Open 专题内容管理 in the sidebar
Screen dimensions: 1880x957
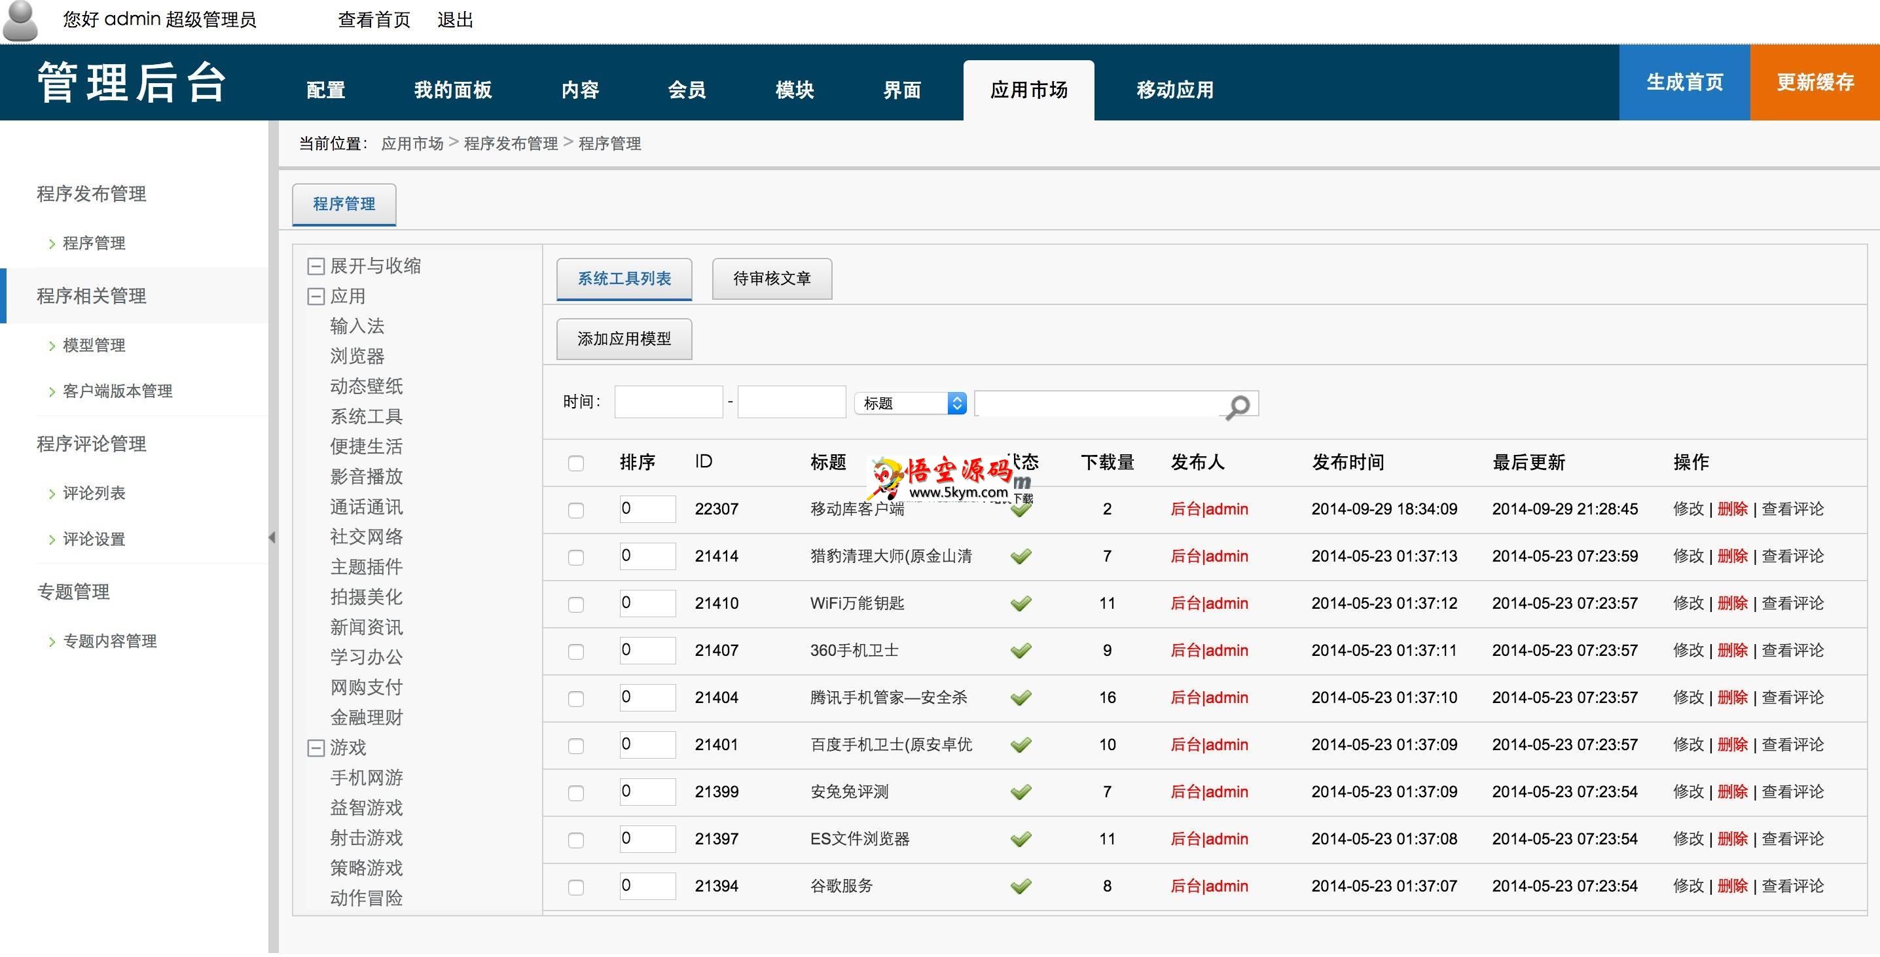click(109, 641)
